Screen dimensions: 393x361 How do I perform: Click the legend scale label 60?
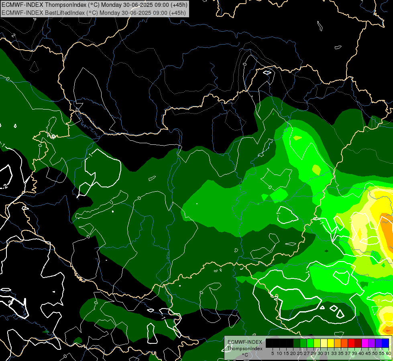point(389,353)
